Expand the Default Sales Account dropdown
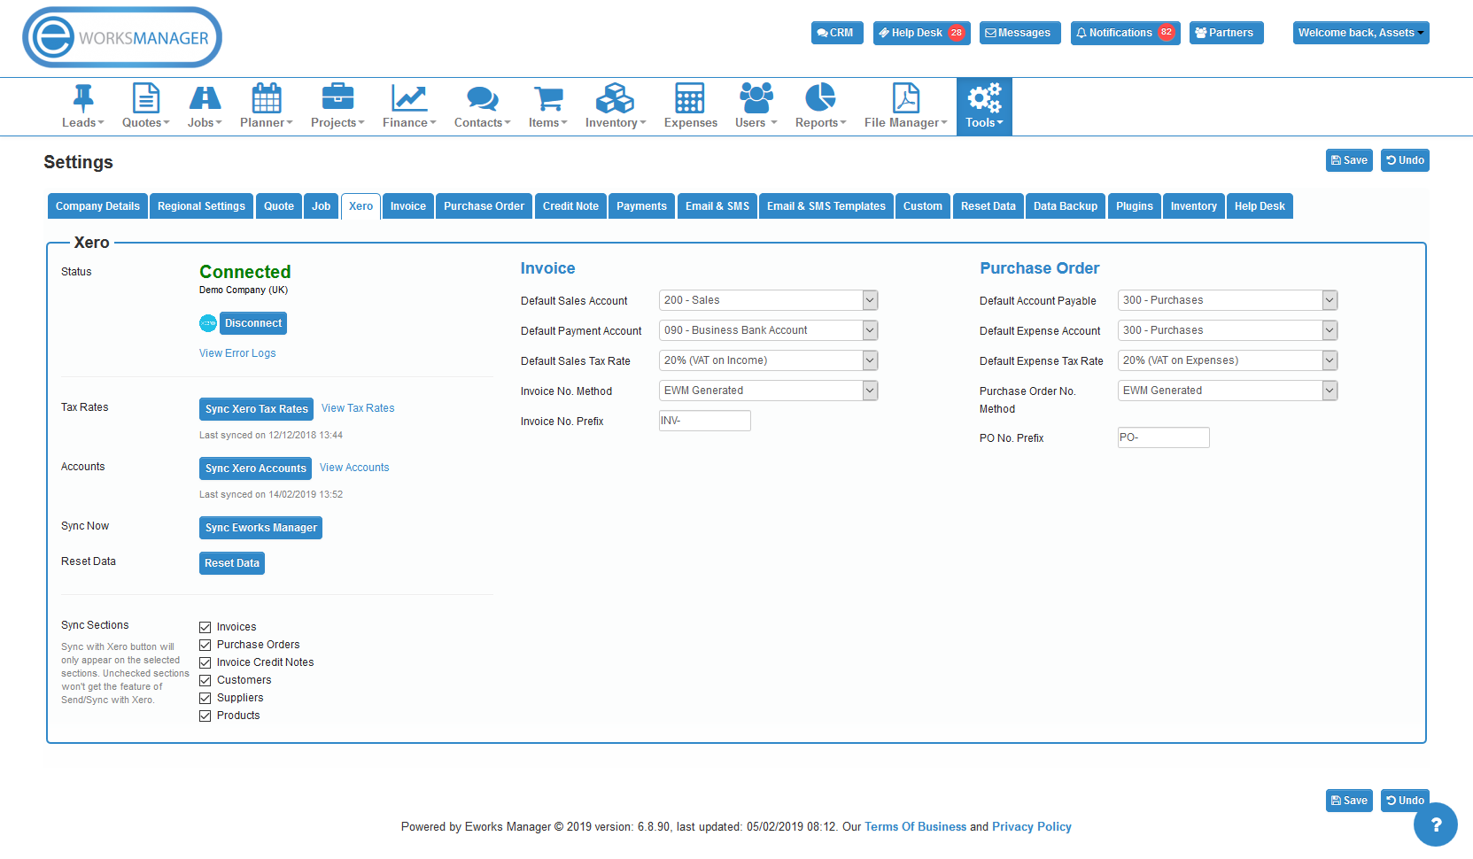This screenshot has width=1473, height=859. click(x=768, y=300)
